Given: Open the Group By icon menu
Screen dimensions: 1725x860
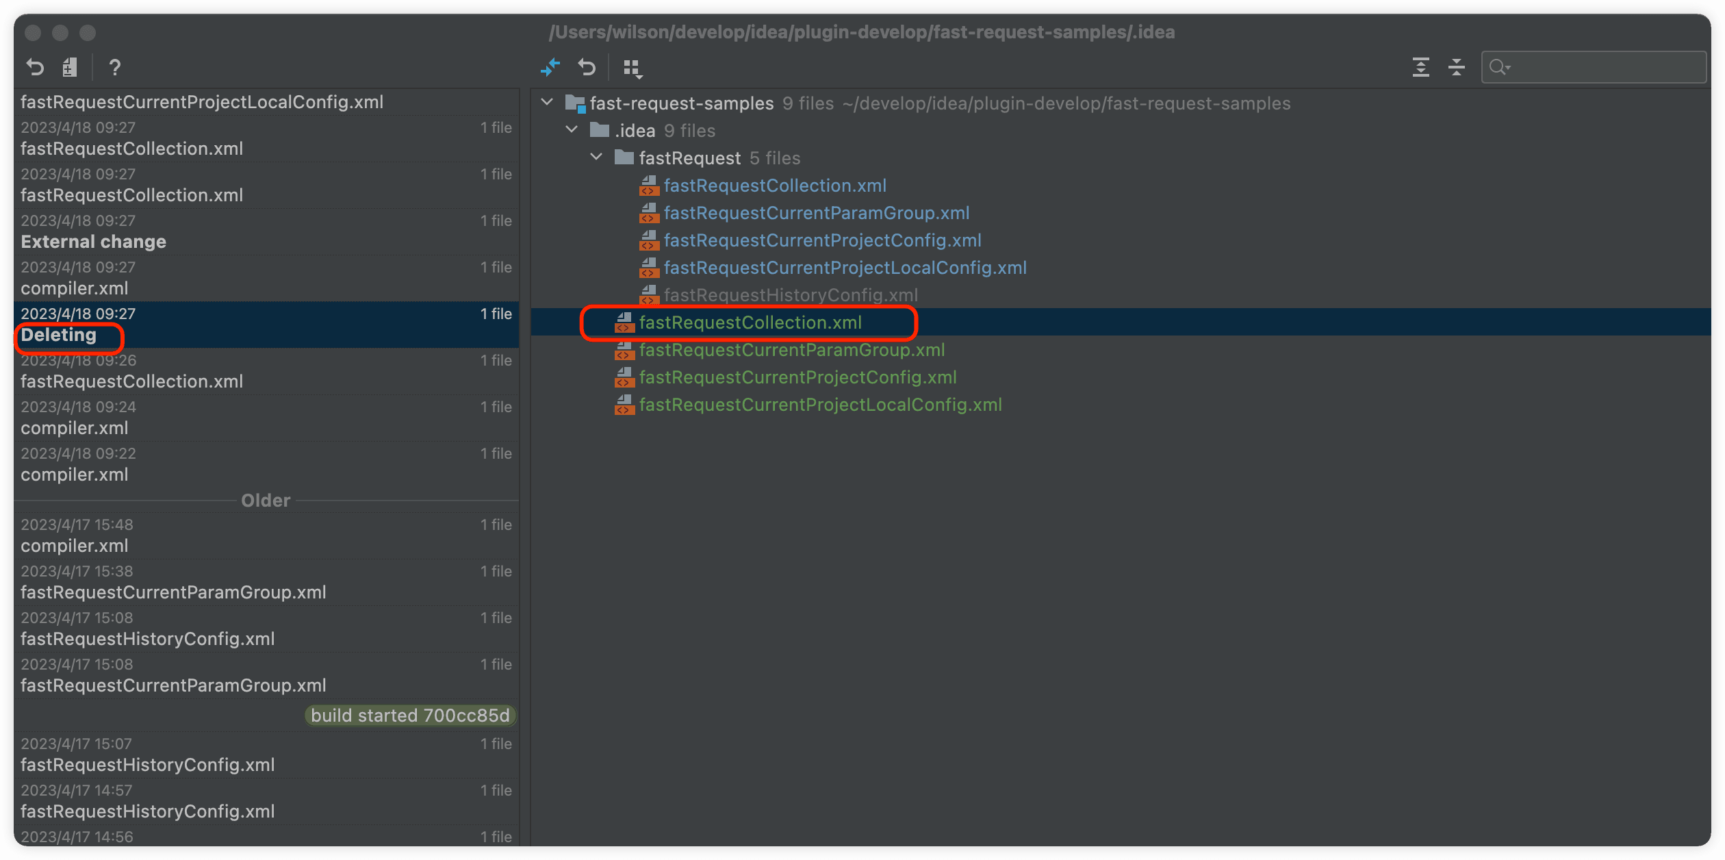Looking at the screenshot, I should pos(632,68).
